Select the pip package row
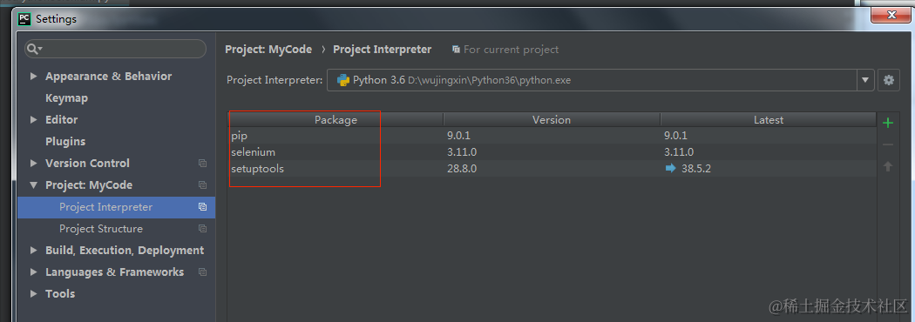 click(x=552, y=136)
